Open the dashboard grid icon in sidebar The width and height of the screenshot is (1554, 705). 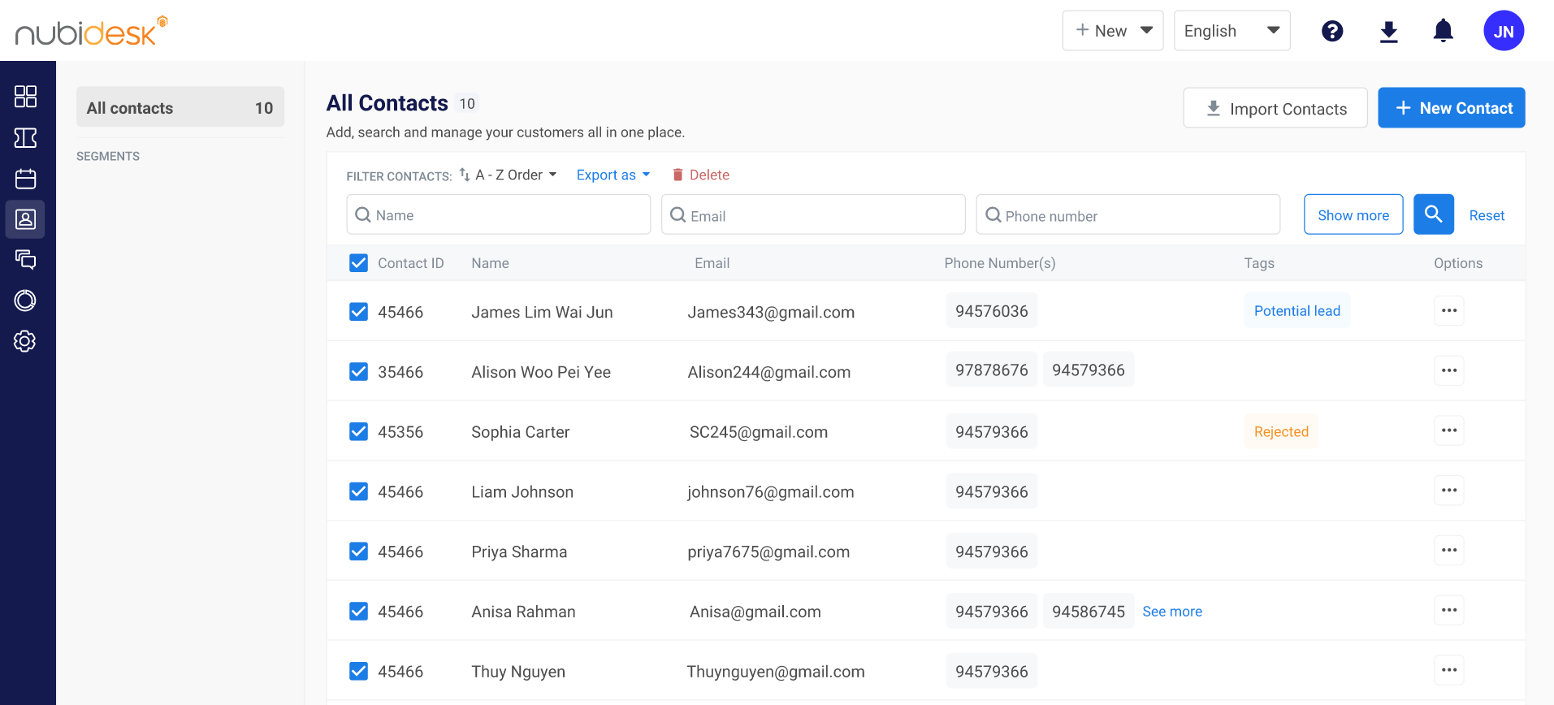[x=25, y=97]
